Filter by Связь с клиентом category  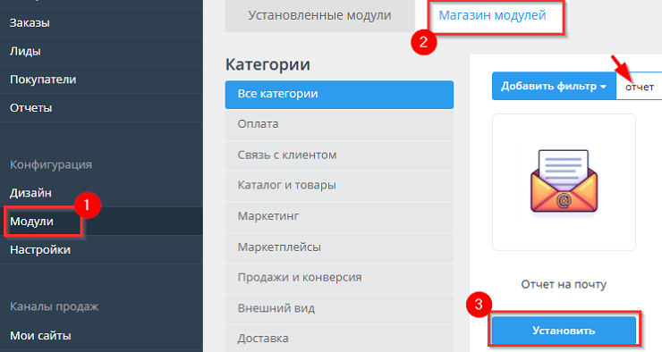click(x=339, y=155)
